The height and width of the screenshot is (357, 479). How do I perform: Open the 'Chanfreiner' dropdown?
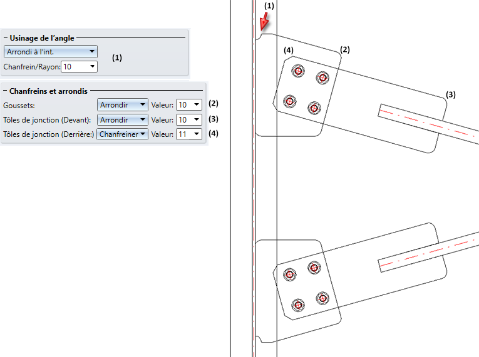[122, 134]
